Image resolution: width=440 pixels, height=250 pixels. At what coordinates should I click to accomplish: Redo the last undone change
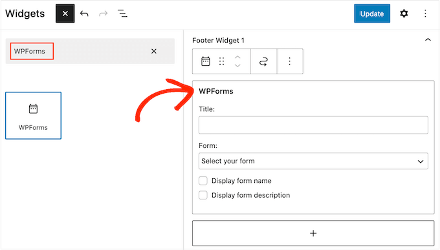[x=104, y=14]
